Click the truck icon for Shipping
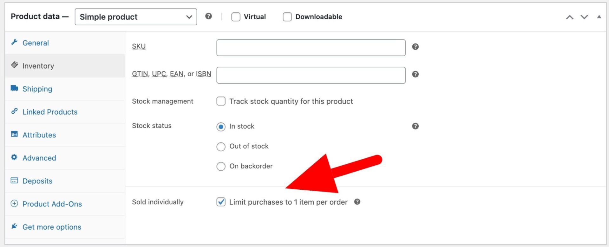 pyautogui.click(x=14, y=88)
